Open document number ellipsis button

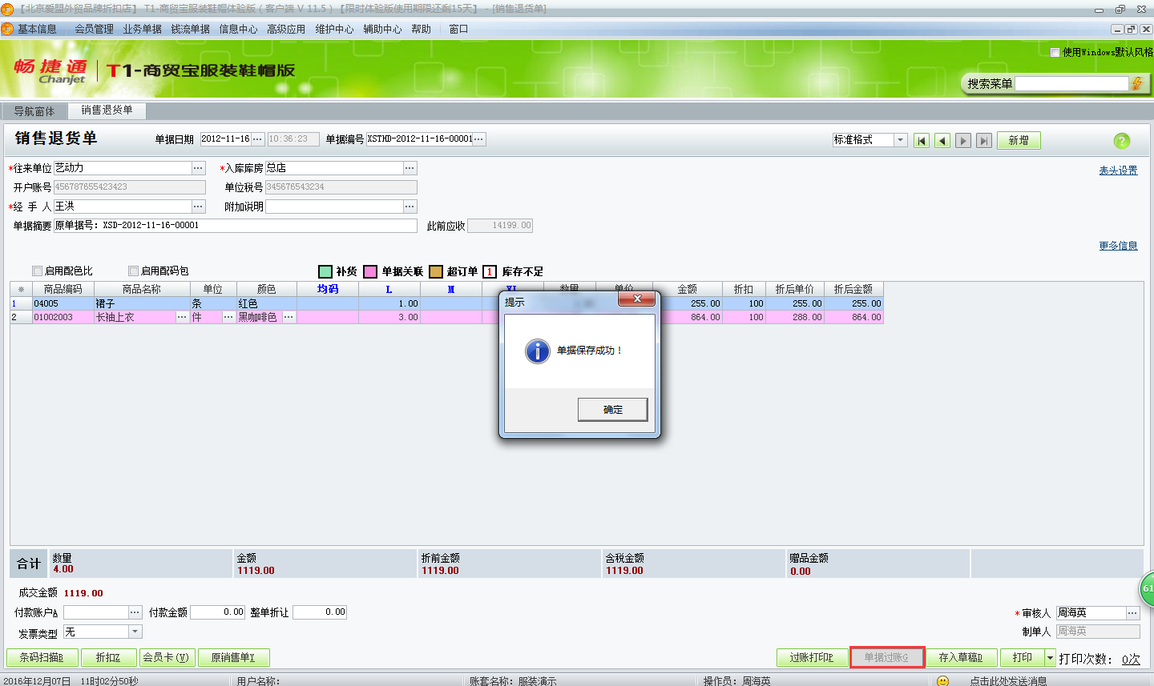point(479,139)
